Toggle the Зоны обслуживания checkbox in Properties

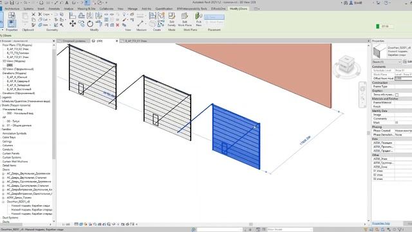point(397,95)
